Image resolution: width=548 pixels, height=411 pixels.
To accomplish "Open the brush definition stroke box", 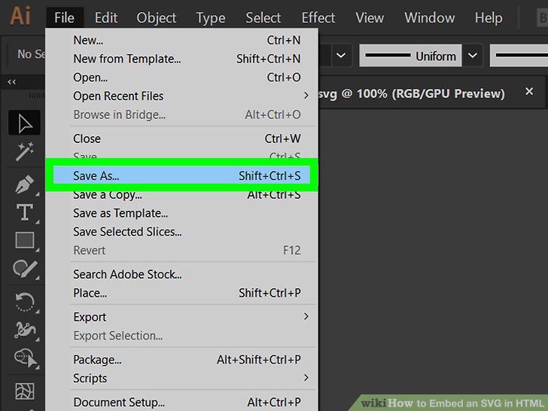I will pos(519,55).
